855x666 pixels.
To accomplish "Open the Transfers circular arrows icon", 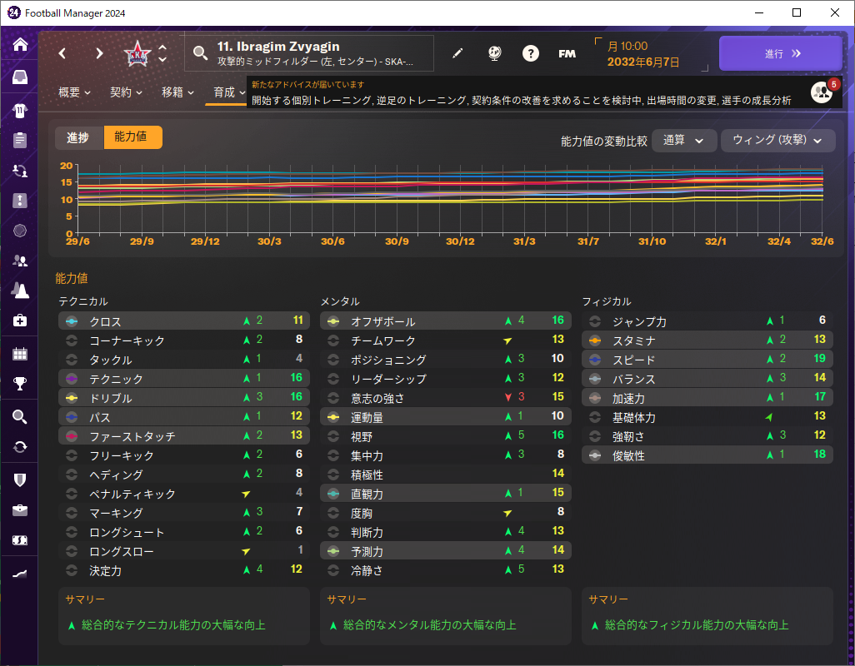I will click(20, 447).
